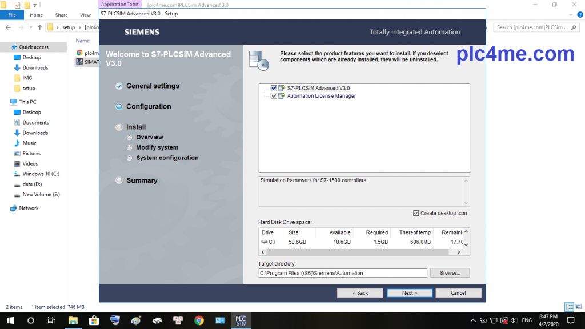The height and width of the screenshot is (329, 585).
Task: Go back with the Back button
Action: (x=360, y=293)
